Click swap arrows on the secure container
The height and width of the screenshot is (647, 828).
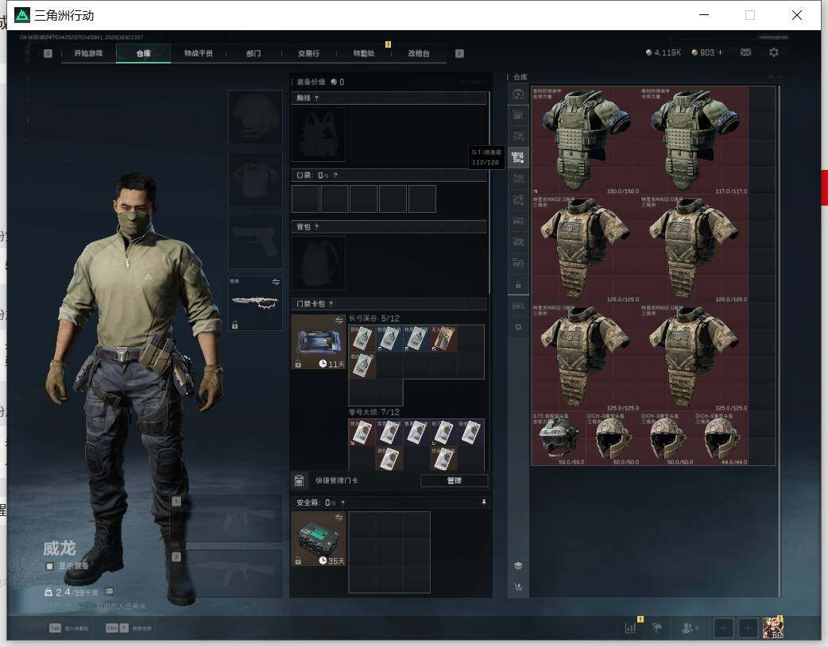tap(339, 517)
